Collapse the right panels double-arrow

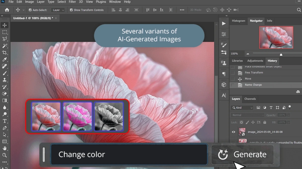point(227,16)
